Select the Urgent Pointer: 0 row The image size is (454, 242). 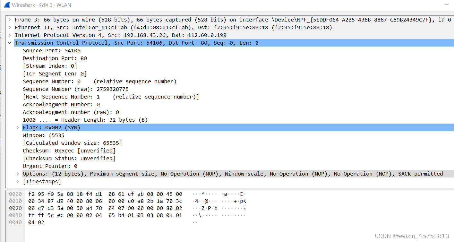(x=50, y=166)
